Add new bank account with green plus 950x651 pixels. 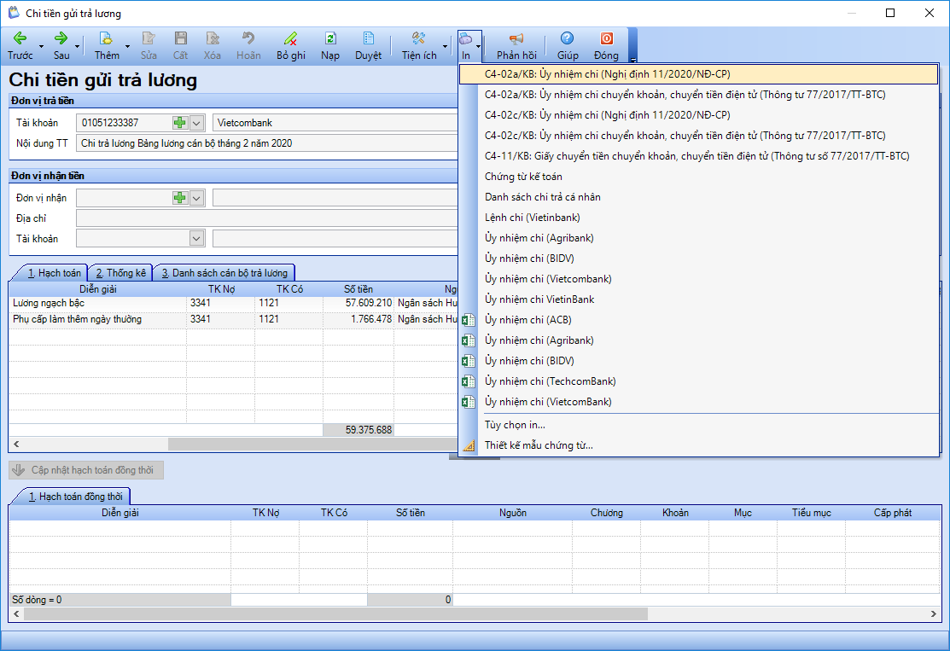click(180, 123)
